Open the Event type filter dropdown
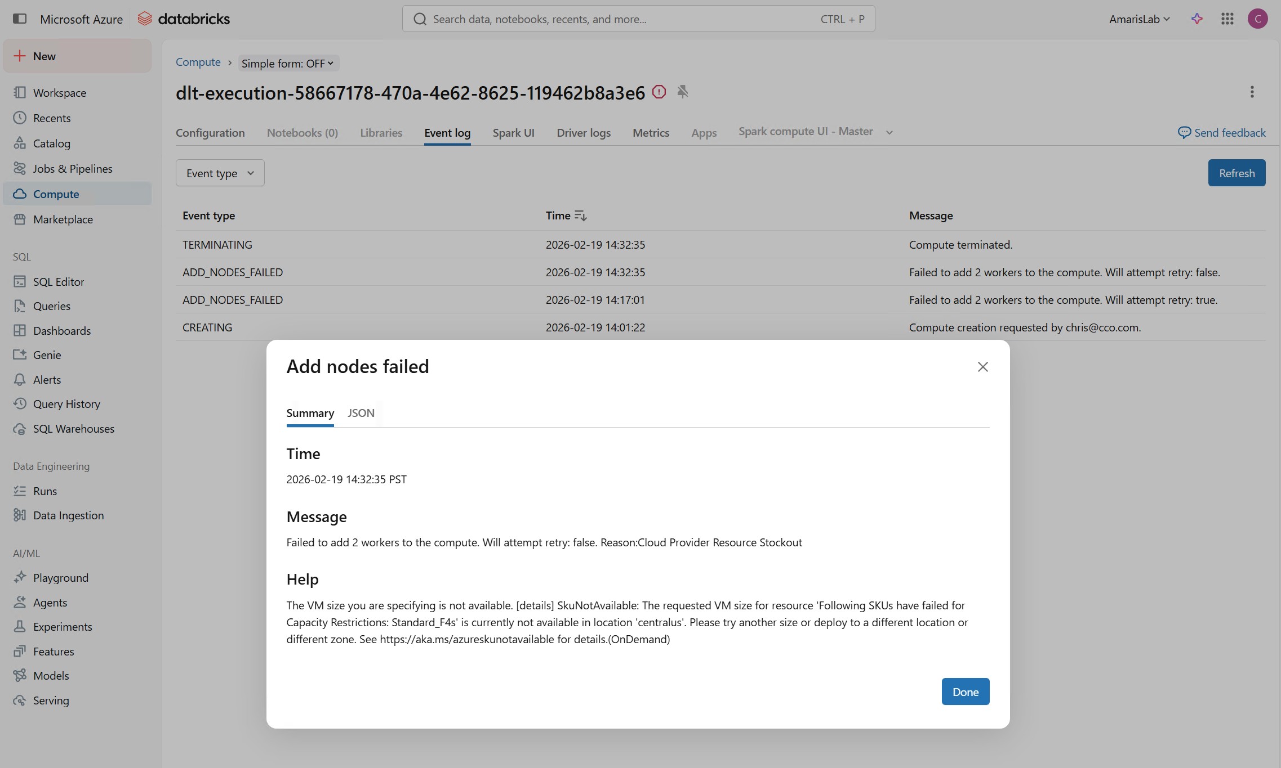This screenshot has height=768, width=1281. point(219,173)
